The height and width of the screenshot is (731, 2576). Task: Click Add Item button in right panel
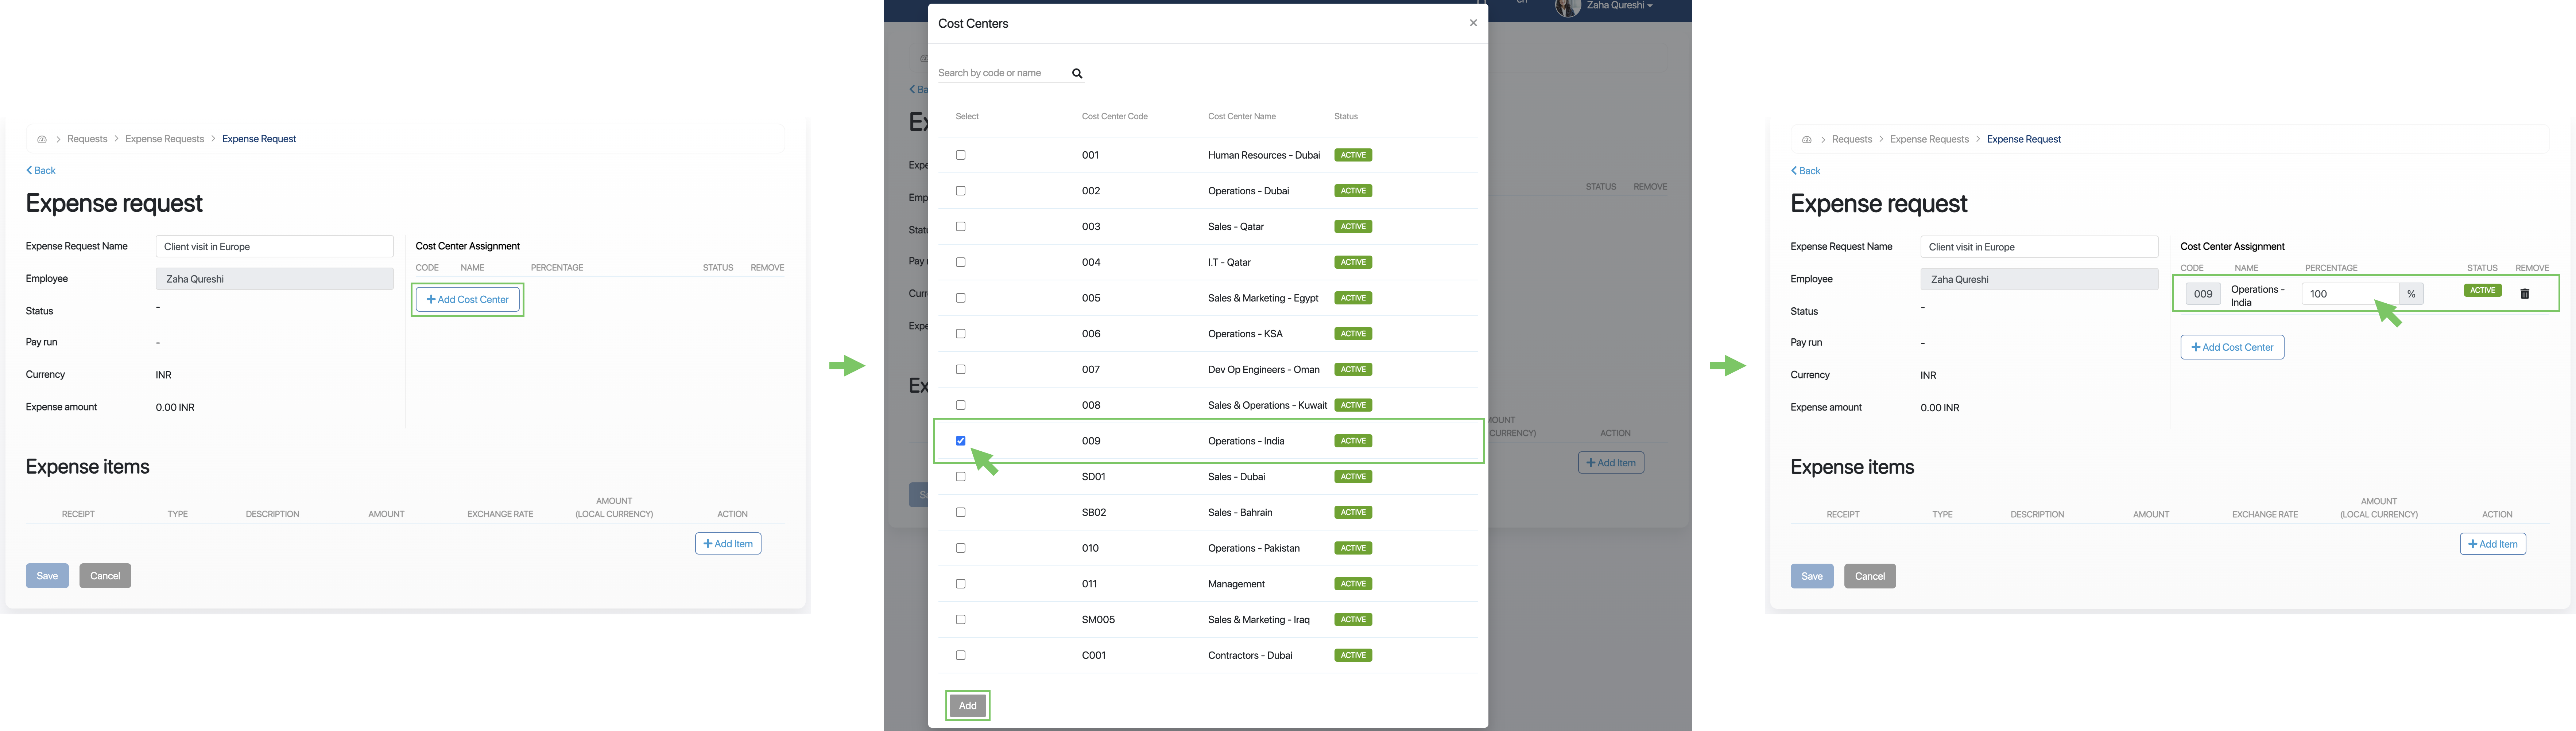pos(2492,544)
